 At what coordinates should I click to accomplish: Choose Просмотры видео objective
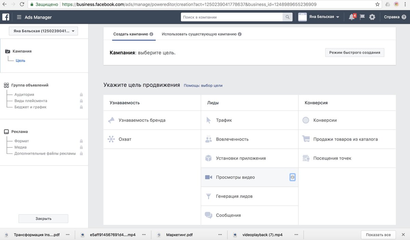(249, 177)
